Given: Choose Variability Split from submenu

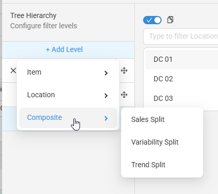Looking at the screenshot, I should pyautogui.click(x=162, y=142).
